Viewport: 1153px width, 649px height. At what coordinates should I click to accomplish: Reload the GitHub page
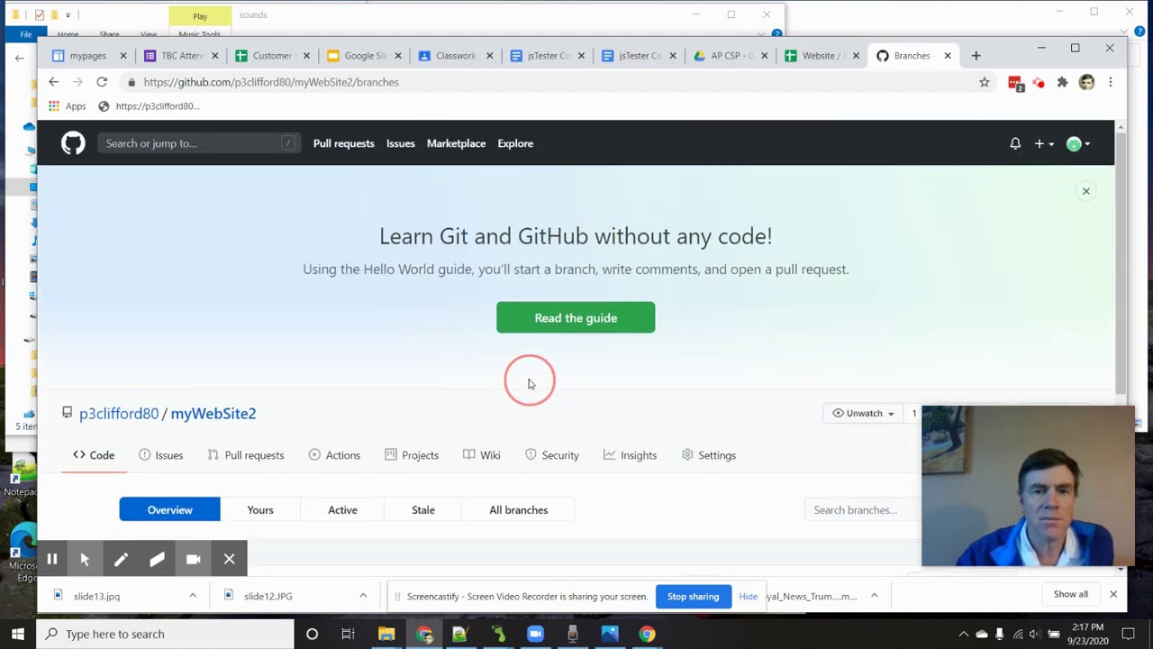coord(102,82)
